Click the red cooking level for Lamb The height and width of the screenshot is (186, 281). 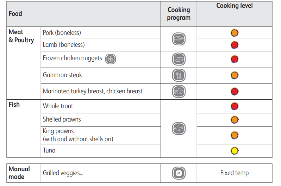pyautogui.click(x=235, y=45)
